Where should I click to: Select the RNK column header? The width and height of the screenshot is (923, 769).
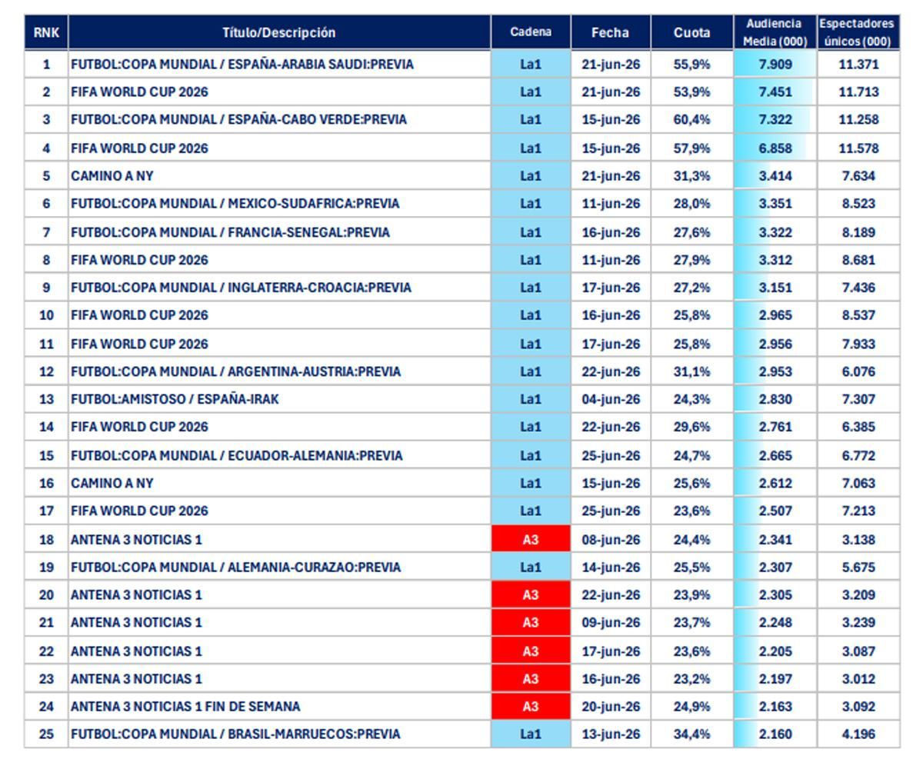coord(46,33)
